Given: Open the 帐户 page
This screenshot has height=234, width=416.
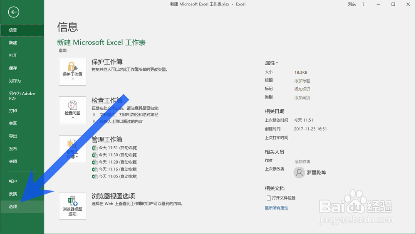Looking at the screenshot, I should click(x=22, y=181).
